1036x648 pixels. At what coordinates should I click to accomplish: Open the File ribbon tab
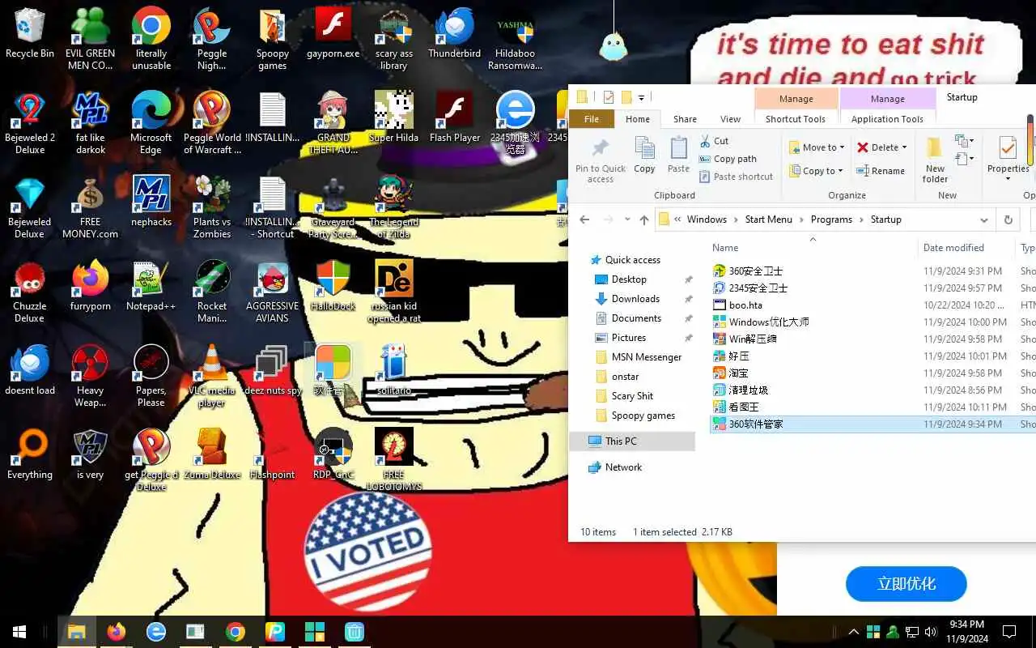[x=592, y=119]
